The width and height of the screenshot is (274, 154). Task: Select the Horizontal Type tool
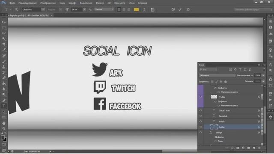pyautogui.click(x=4, y=106)
